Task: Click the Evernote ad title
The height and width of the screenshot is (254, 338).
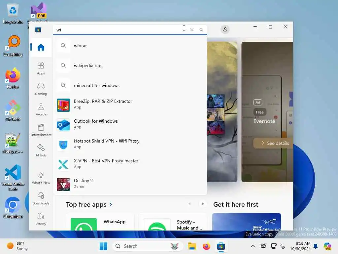Action: click(264, 121)
